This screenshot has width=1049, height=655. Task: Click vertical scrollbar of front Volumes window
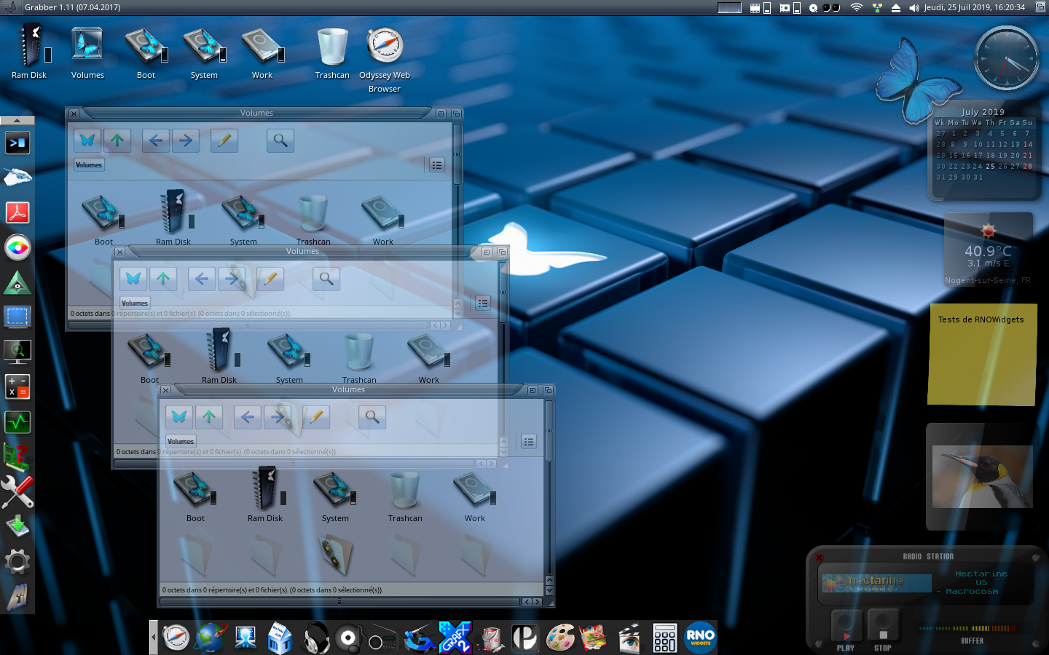pos(549,429)
